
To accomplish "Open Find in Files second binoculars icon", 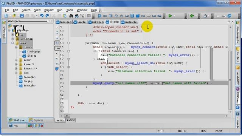I will (x=76, y=16).
